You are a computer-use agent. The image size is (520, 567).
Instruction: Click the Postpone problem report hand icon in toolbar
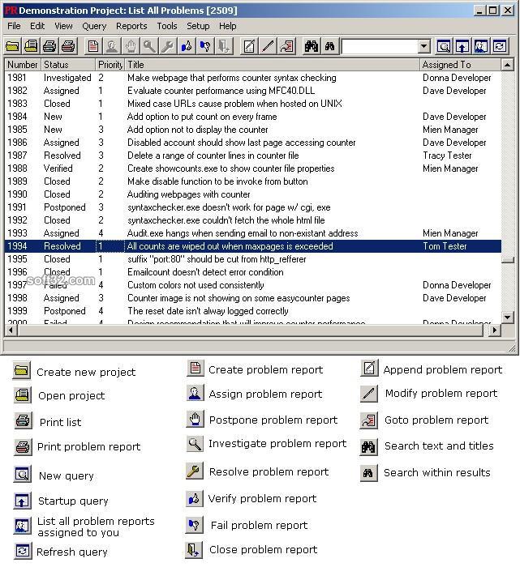point(131,46)
